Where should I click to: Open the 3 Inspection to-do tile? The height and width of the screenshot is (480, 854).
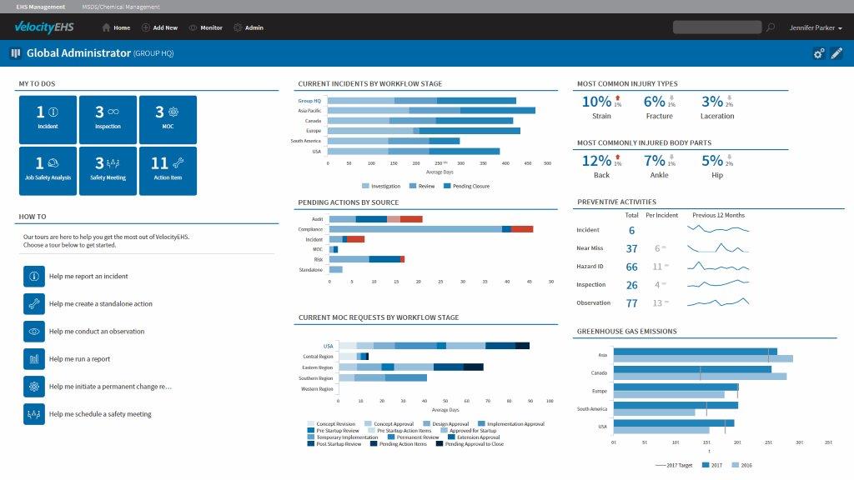(108, 117)
